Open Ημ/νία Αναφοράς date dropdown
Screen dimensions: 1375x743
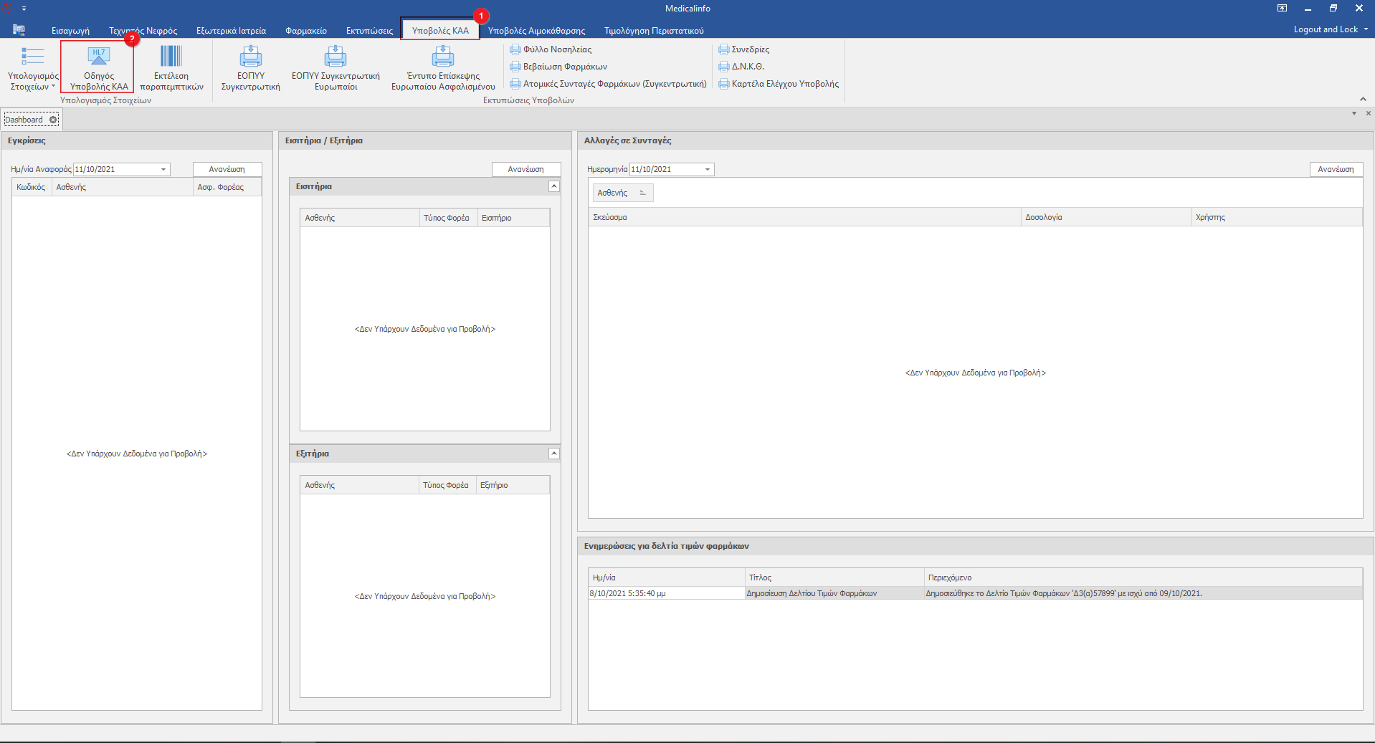click(163, 170)
